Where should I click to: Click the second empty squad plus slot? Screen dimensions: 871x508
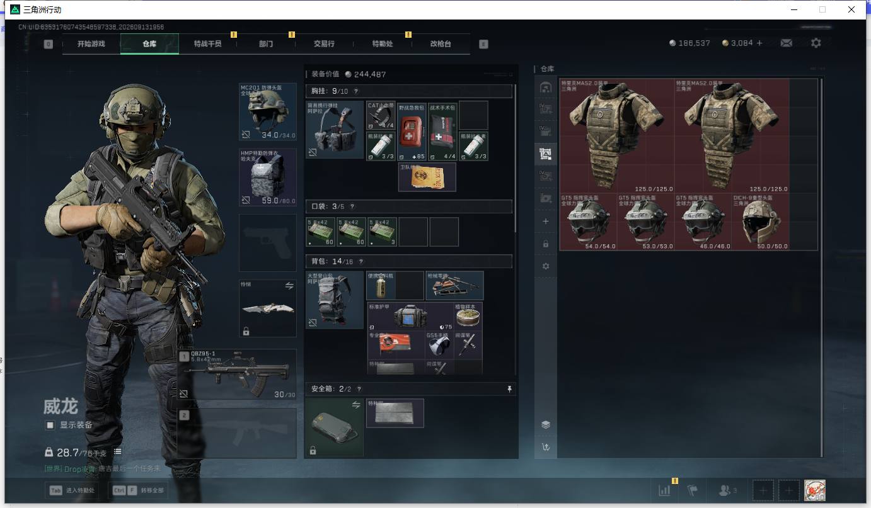[x=789, y=490]
